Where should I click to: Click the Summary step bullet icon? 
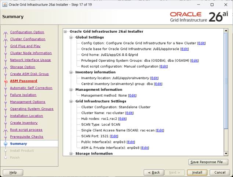6,144
